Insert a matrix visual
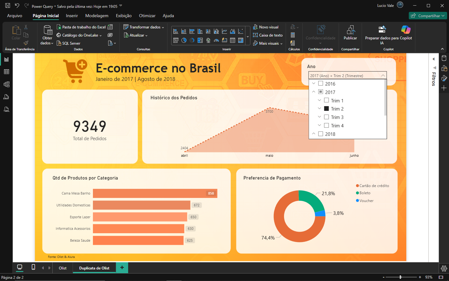Viewport: 449px width, 281px height. (x=241, y=40)
